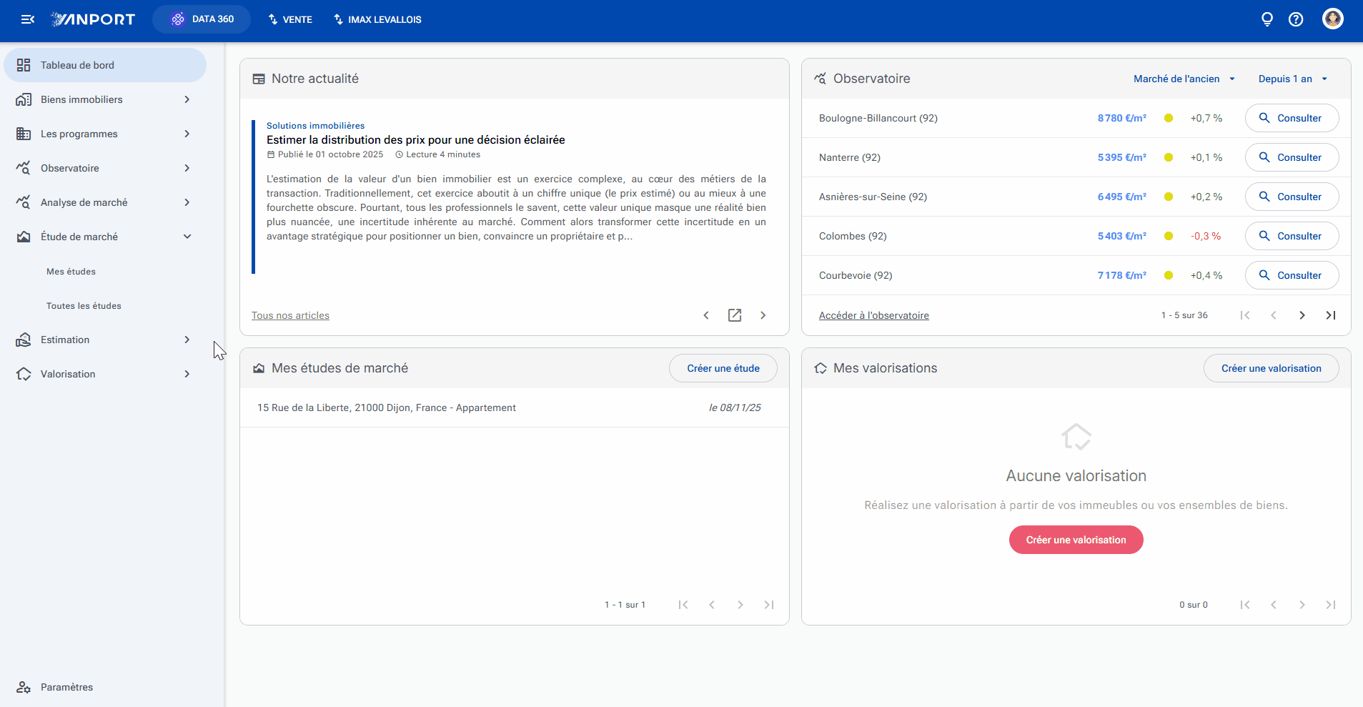Click the Observatoire sidebar icon
The image size is (1363, 707).
tap(24, 168)
